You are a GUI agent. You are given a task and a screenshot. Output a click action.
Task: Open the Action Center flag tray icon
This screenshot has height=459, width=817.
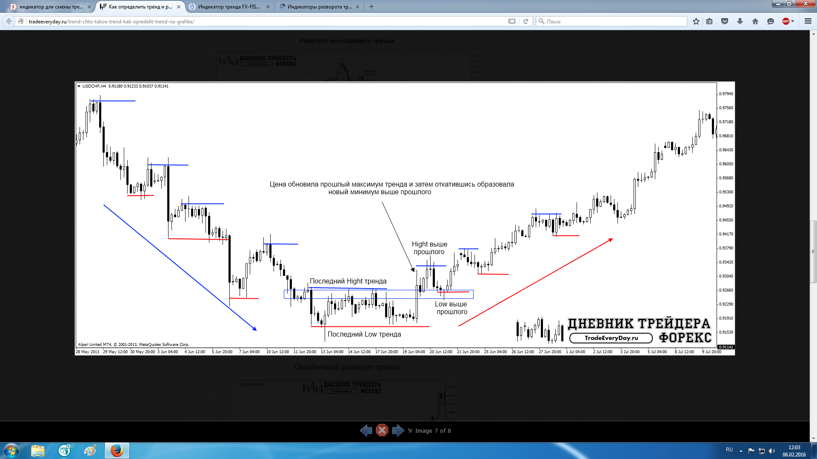pyautogui.click(x=751, y=451)
